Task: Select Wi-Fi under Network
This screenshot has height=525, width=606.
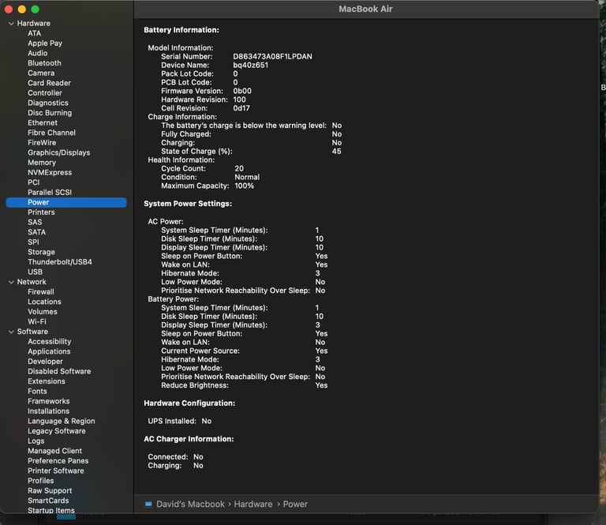Action: coord(37,321)
